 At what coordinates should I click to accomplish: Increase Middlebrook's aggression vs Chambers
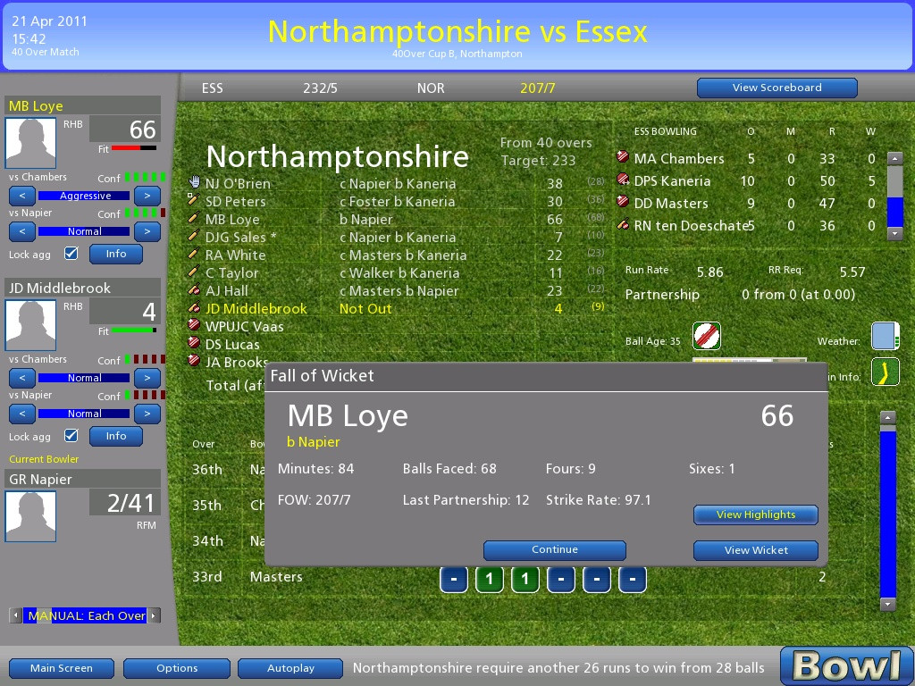[147, 378]
